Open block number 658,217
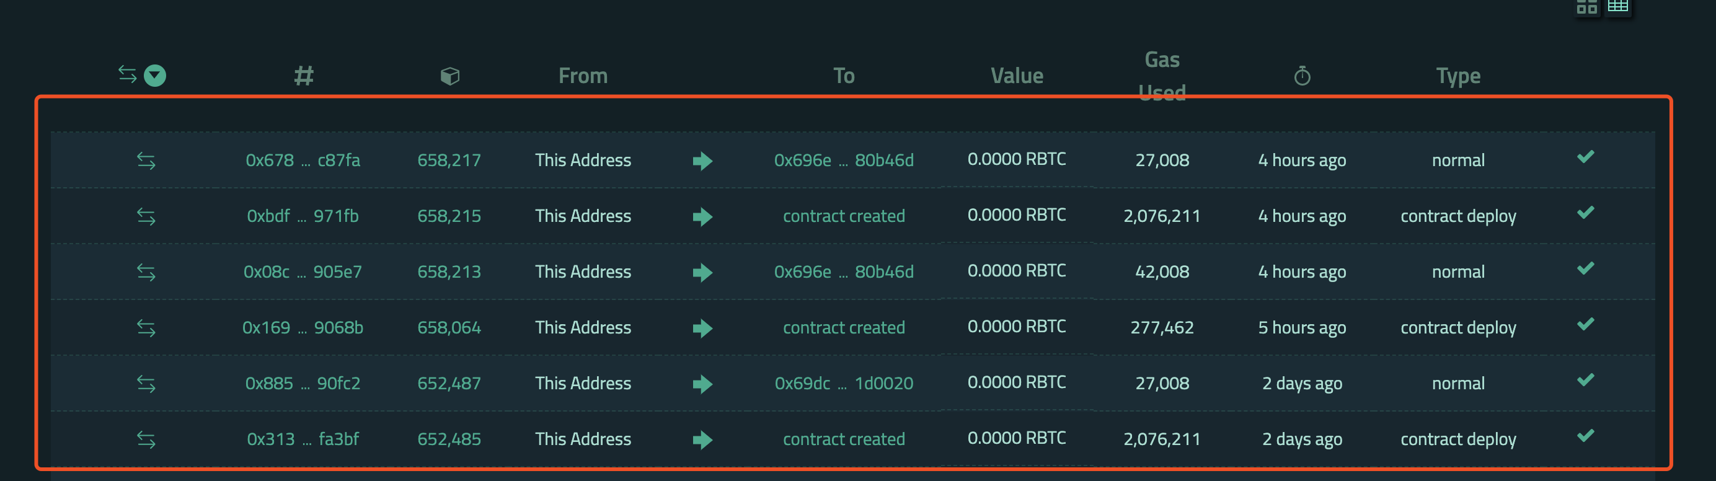This screenshot has height=481, width=1716. click(449, 161)
